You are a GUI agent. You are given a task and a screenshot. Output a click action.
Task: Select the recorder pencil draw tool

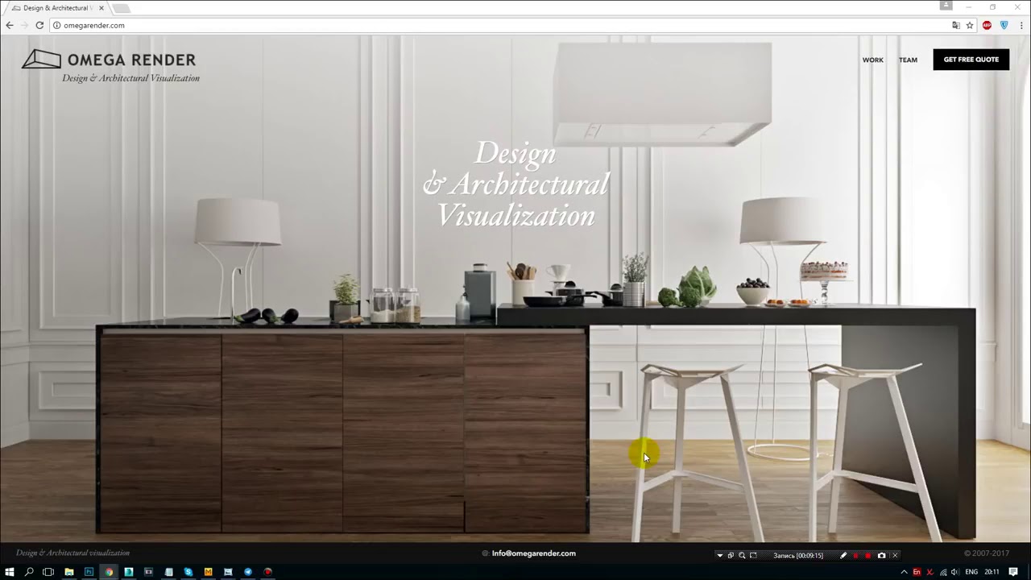pyautogui.click(x=843, y=555)
